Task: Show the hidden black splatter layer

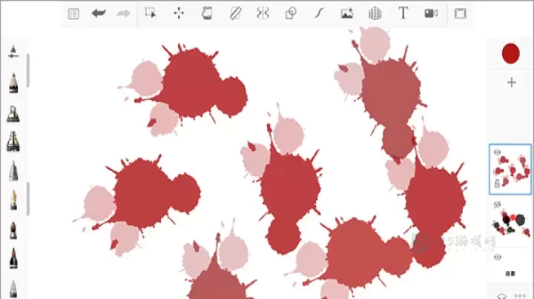Action: click(x=497, y=204)
